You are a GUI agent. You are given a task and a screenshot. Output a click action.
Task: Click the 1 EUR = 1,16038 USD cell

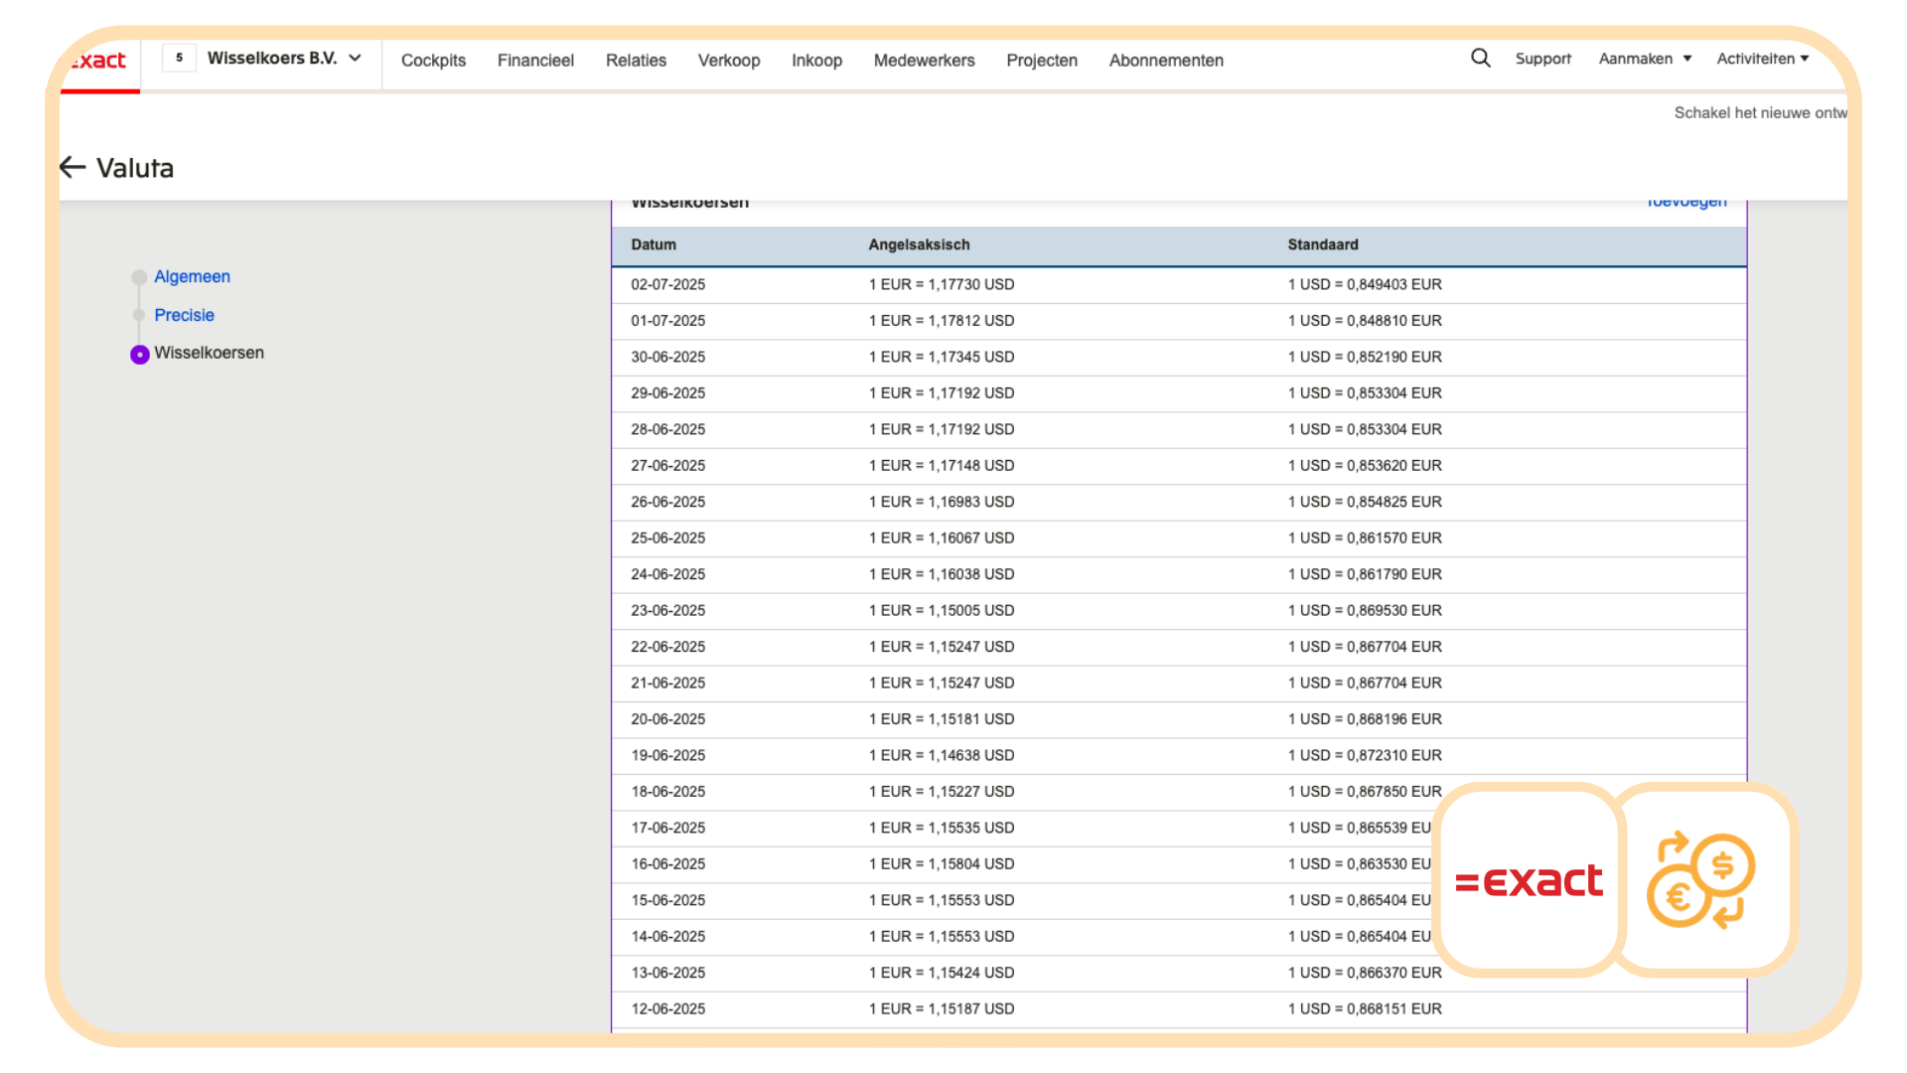click(x=942, y=574)
